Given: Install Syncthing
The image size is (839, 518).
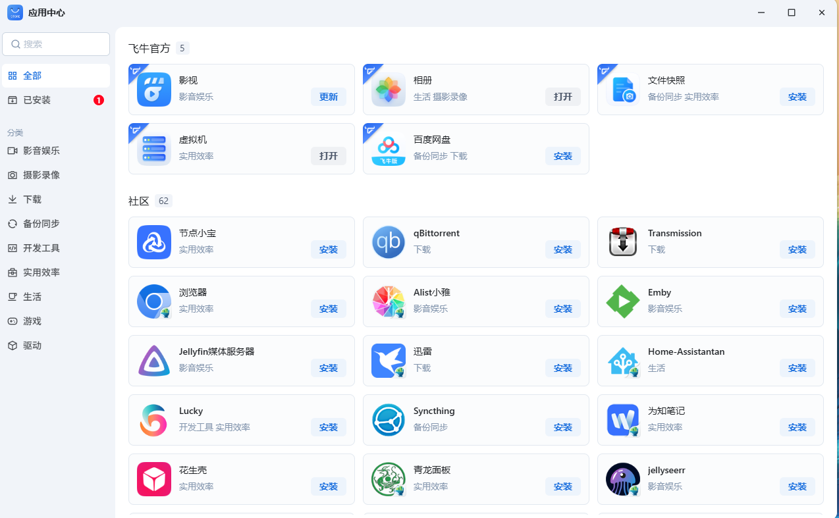Looking at the screenshot, I should click(563, 427).
